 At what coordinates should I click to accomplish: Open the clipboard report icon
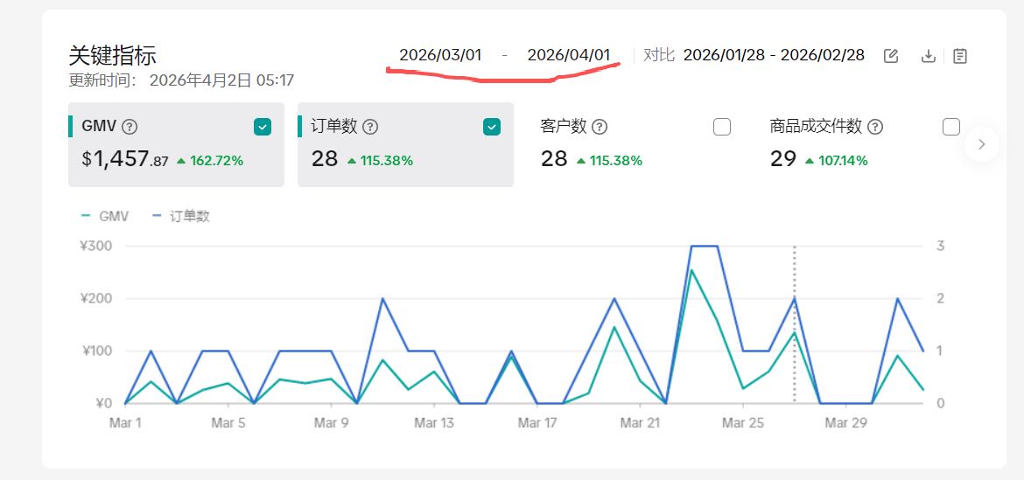(959, 56)
